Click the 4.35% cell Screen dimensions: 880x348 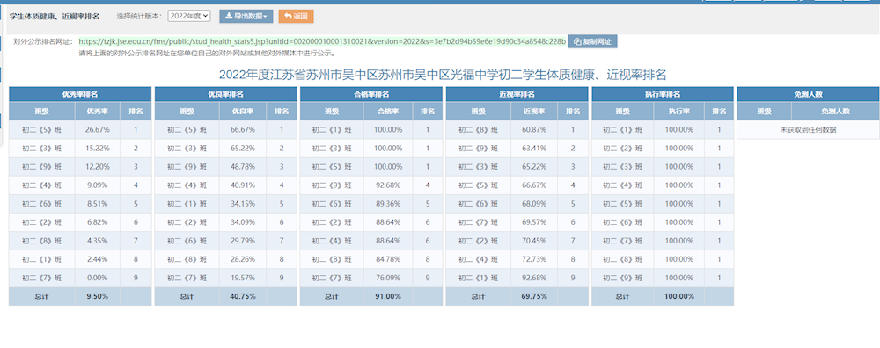click(x=97, y=241)
